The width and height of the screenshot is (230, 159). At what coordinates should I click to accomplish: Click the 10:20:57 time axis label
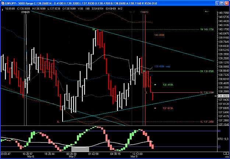(28, 154)
